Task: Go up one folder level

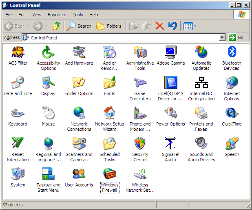Action: [57, 26]
